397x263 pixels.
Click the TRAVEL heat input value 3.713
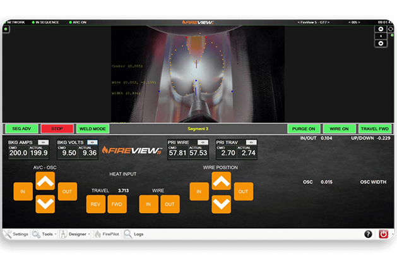[x=123, y=190]
